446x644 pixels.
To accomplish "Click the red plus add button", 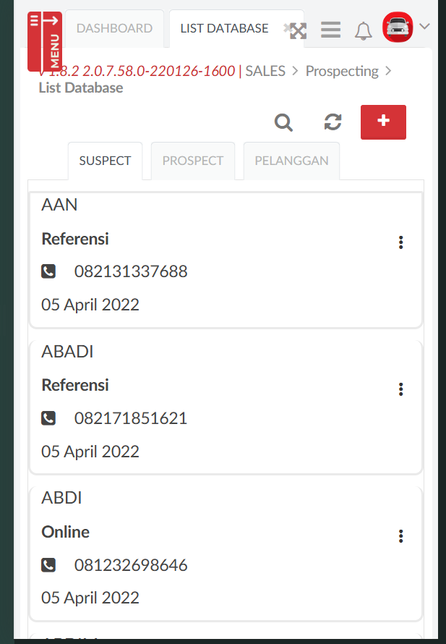I will click(x=383, y=122).
